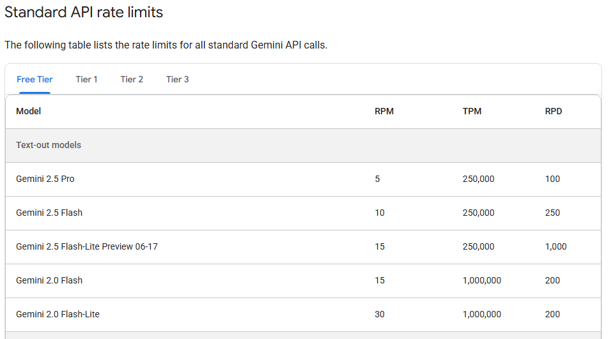Click Gemini 2.5 Flash TPM value 250,000
This screenshot has width=611, height=339.
click(x=478, y=213)
